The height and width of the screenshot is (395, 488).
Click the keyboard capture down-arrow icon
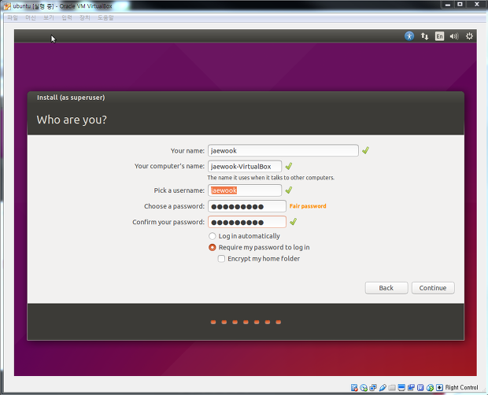(439, 388)
